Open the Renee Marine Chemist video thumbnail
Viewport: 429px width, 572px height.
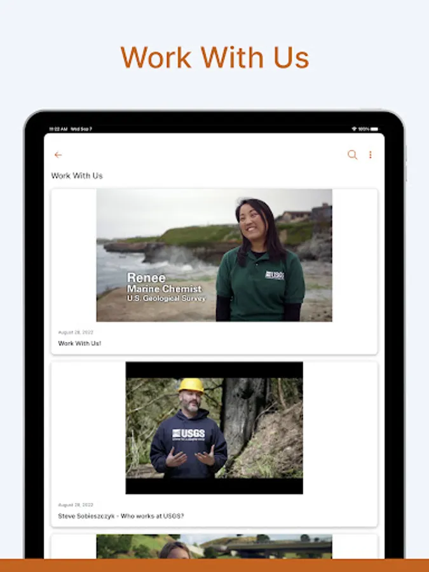tap(214, 255)
